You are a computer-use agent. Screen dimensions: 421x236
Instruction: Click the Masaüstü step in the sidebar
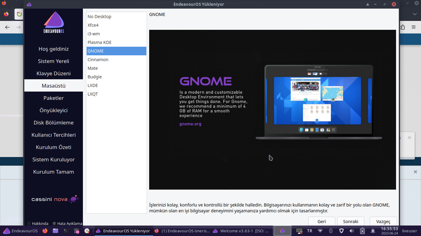point(54,86)
